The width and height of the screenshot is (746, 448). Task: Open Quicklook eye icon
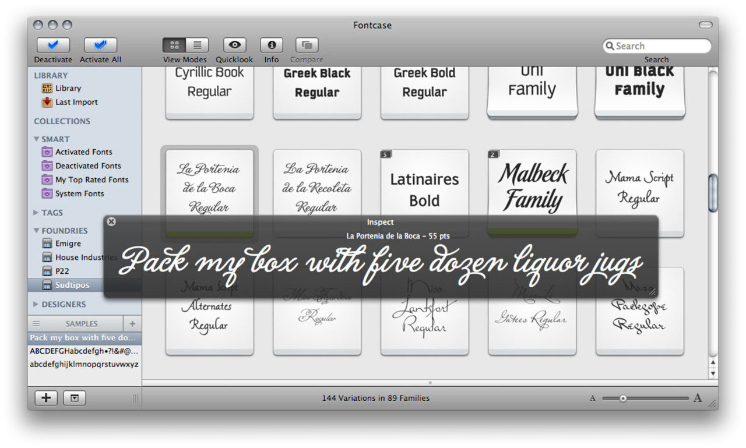pyautogui.click(x=234, y=45)
